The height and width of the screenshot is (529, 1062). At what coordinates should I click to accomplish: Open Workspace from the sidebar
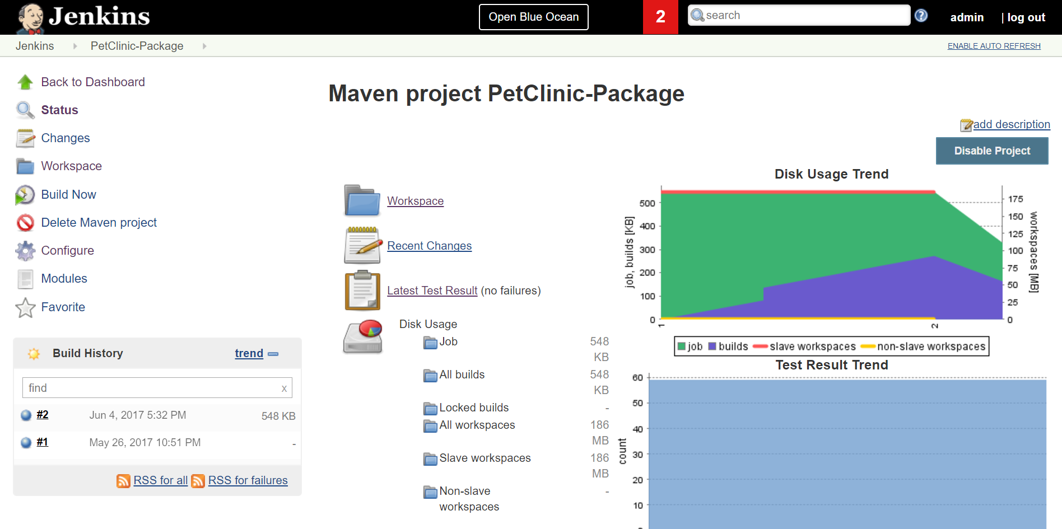[72, 166]
